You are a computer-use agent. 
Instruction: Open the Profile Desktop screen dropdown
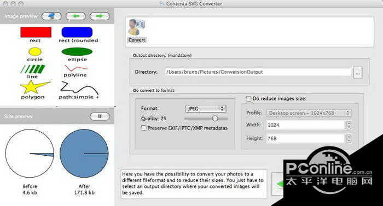(x=309, y=113)
